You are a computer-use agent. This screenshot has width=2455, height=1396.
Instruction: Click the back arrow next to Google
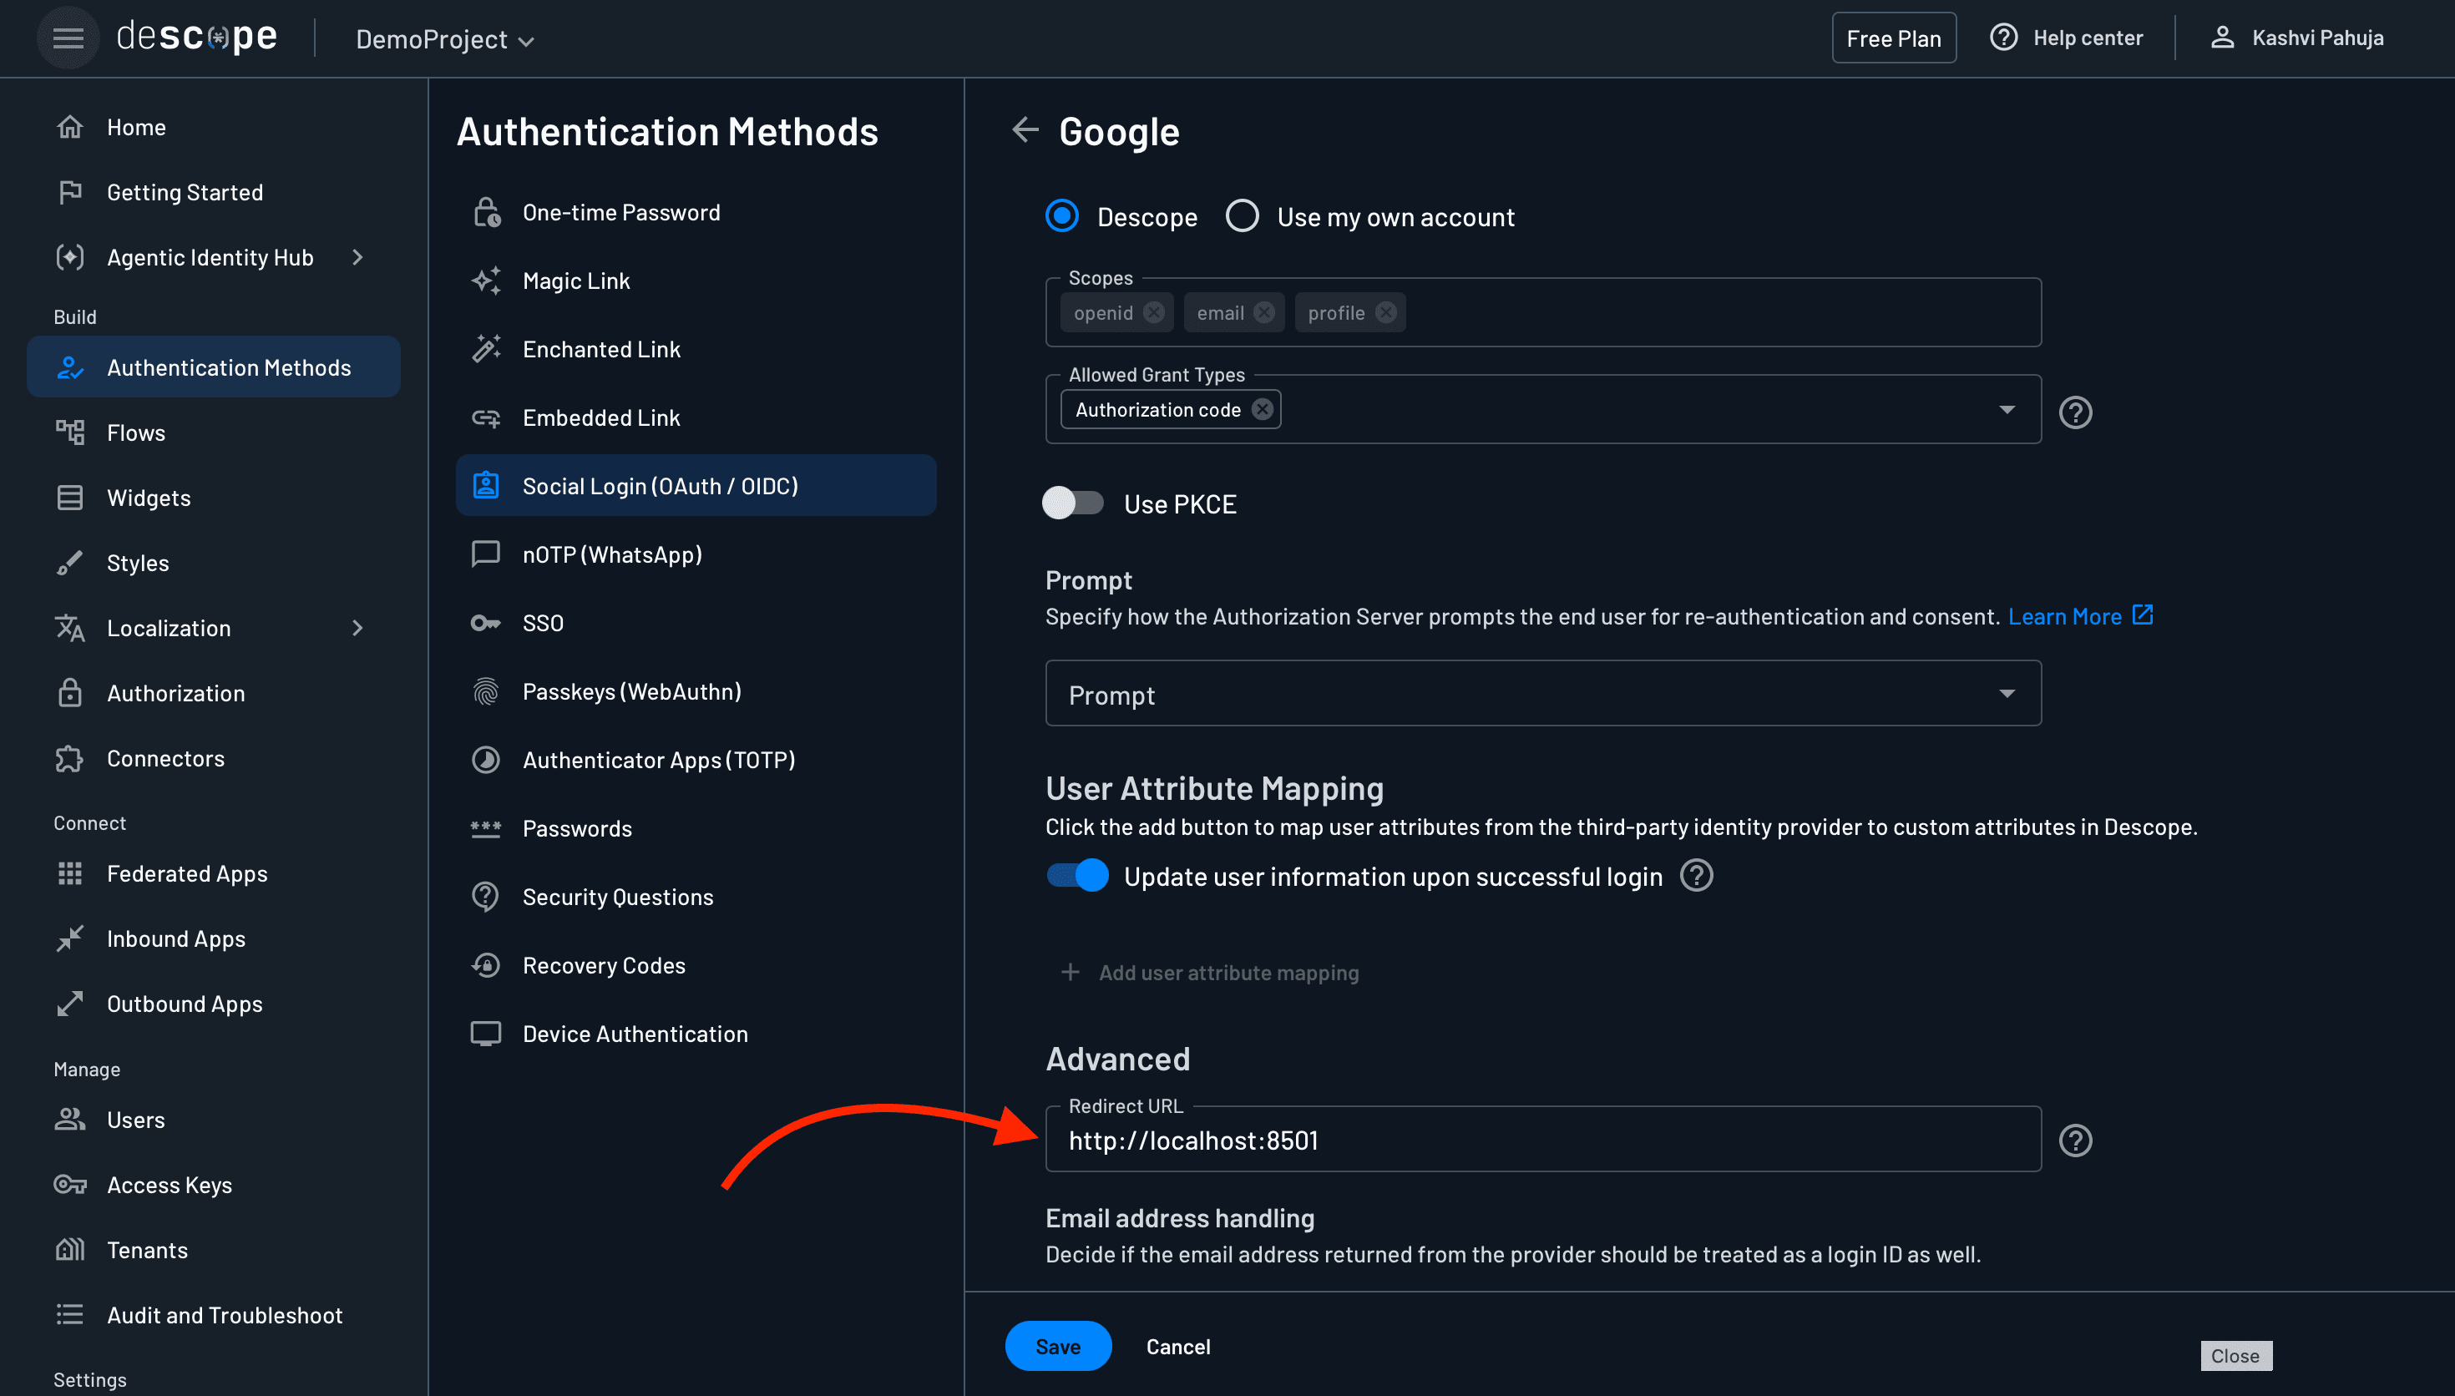1025,130
